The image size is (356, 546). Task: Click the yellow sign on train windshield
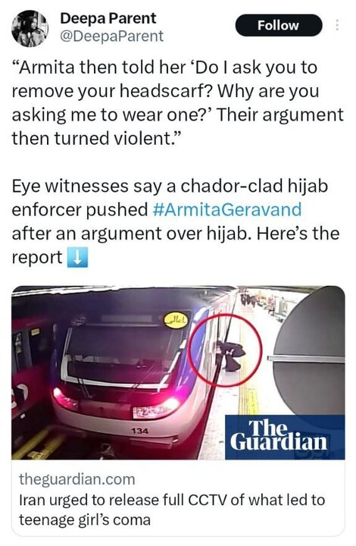tap(176, 319)
